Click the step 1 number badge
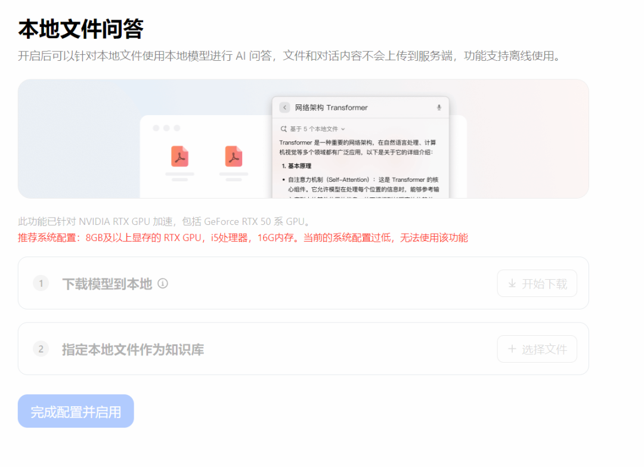 41,283
